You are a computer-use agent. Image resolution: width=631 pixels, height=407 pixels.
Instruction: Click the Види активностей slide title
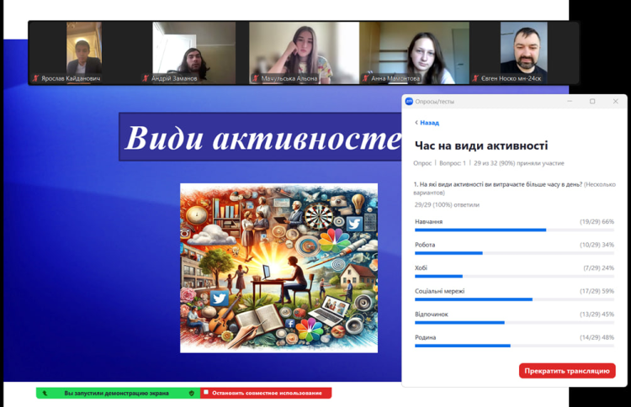(x=261, y=138)
